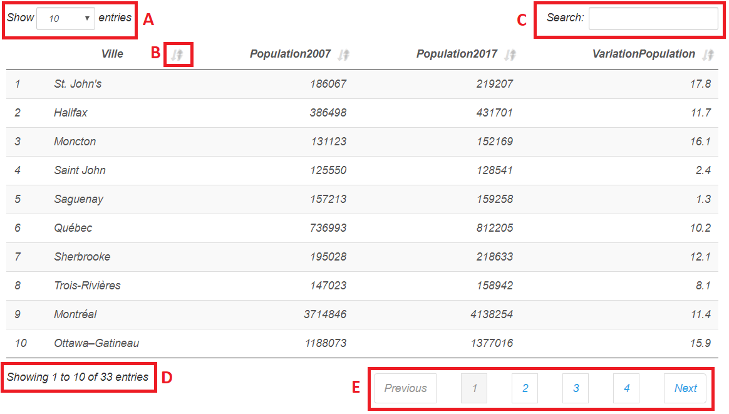Image resolution: width=729 pixels, height=414 pixels.
Task: Click the Next pagination button
Action: [685, 388]
